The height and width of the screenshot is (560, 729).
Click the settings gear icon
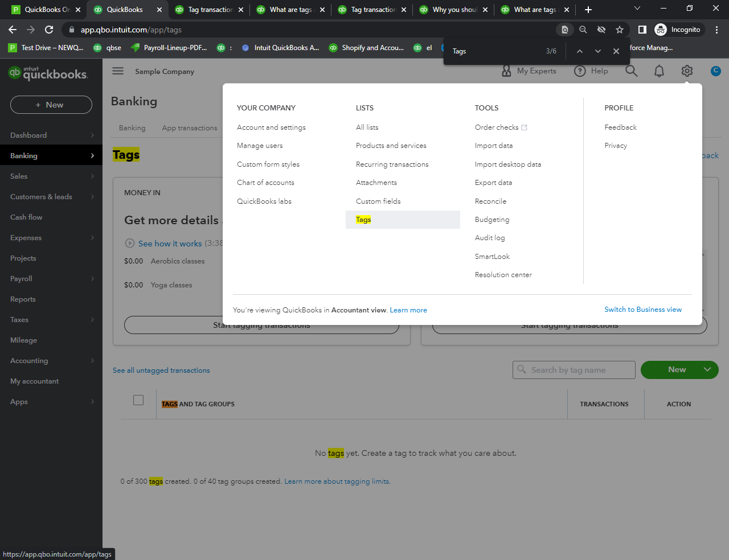coord(687,71)
